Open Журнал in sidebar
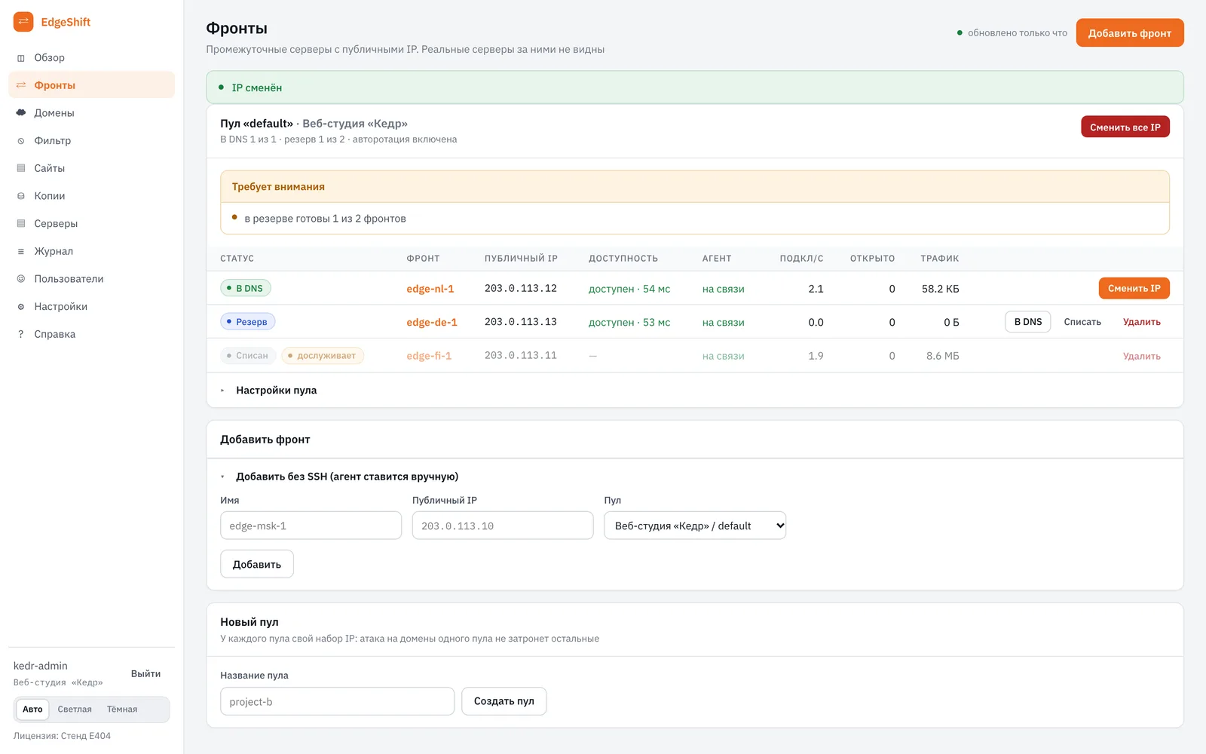Image resolution: width=1206 pixels, height=754 pixels. pos(91,251)
